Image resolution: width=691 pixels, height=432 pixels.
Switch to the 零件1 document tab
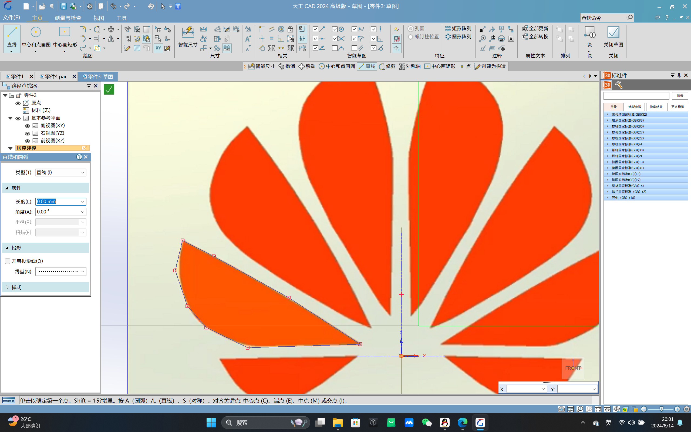(16, 76)
